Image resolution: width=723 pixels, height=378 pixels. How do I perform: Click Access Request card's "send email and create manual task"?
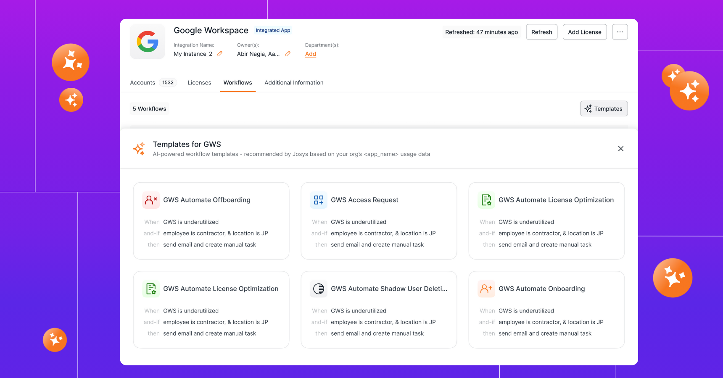377,245
